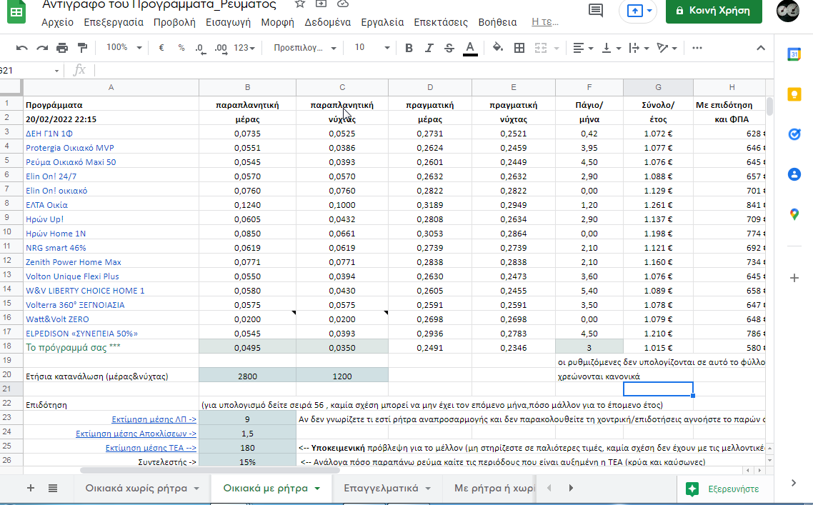Open comment history
The height and width of the screenshot is (505, 813).
pyautogui.click(x=596, y=11)
